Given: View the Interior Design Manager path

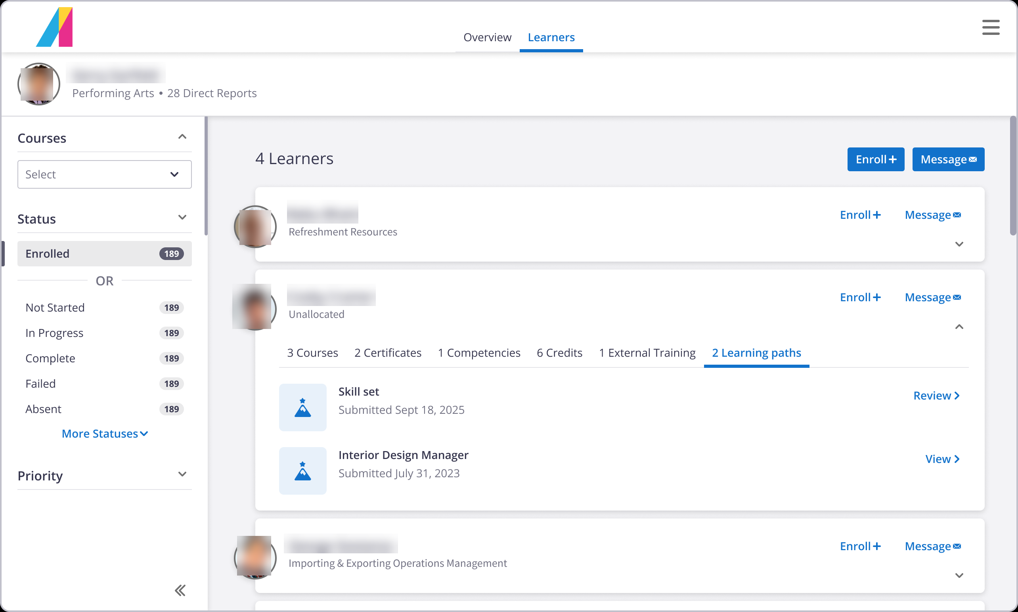Looking at the screenshot, I should (942, 459).
